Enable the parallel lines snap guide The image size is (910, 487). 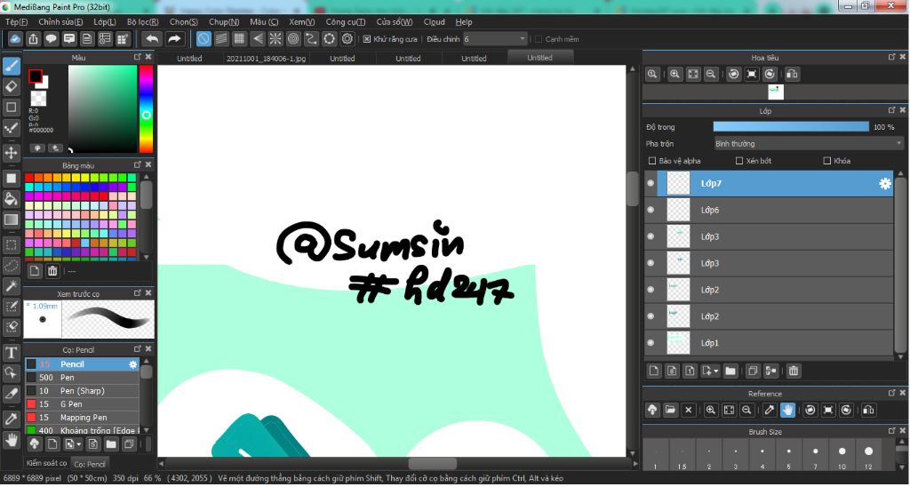(x=221, y=39)
